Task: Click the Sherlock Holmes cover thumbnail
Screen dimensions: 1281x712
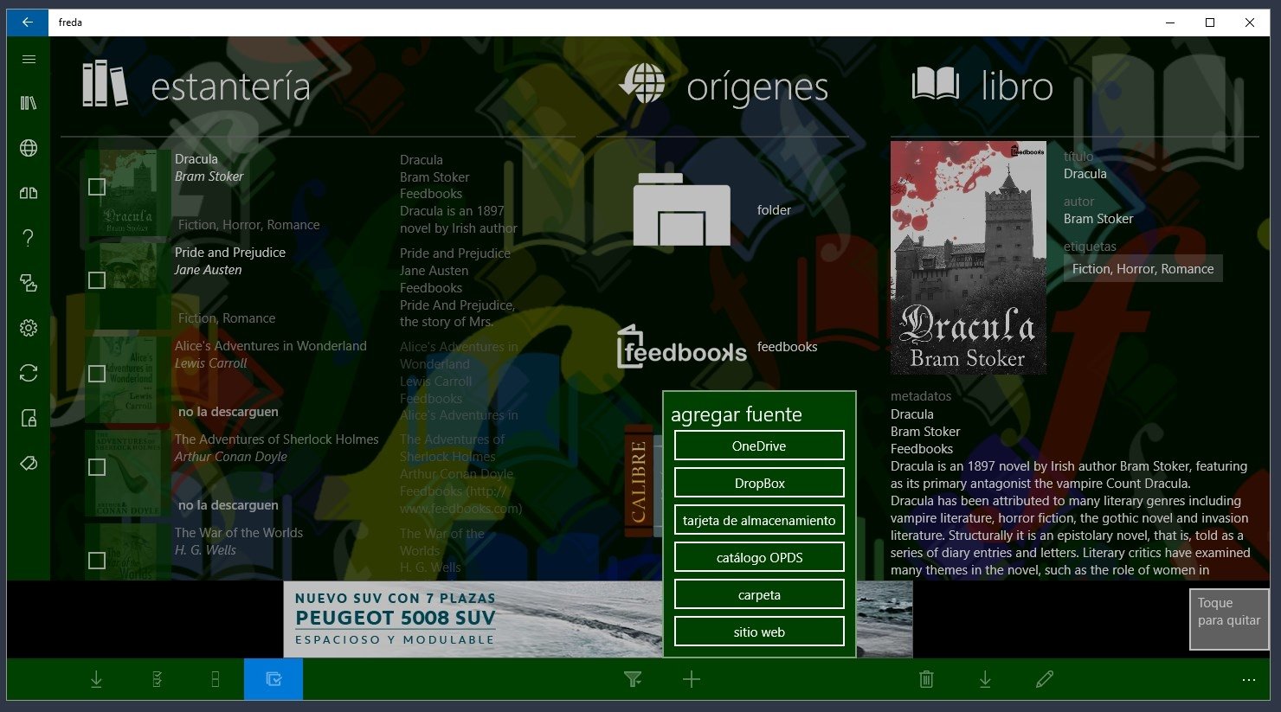Action: coord(128,473)
